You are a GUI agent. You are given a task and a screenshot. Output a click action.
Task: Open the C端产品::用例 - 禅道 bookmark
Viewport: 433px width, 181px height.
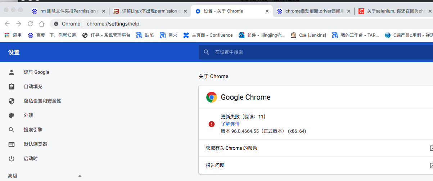tap(409, 35)
